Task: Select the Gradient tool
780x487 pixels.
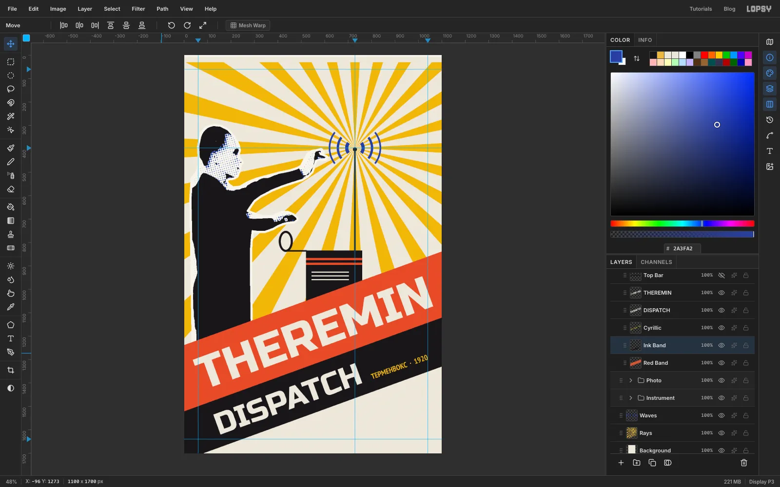Action: point(11,221)
